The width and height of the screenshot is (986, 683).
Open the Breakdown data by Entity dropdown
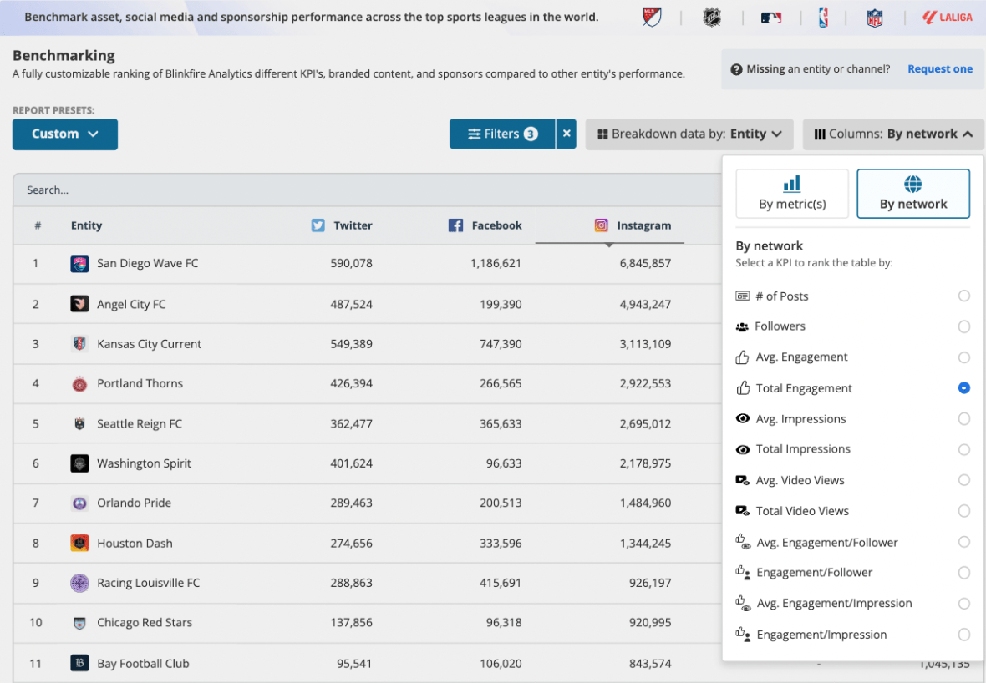689,134
